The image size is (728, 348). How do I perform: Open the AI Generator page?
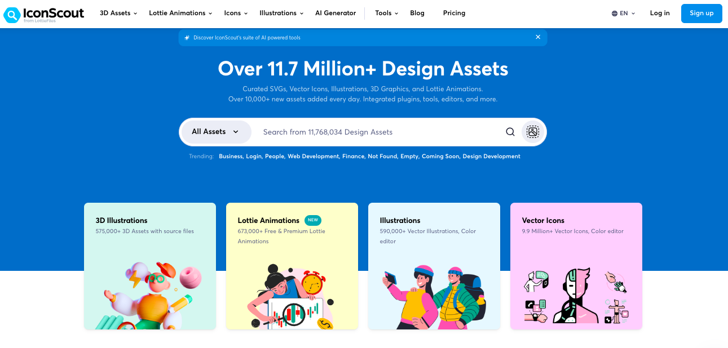click(x=336, y=13)
